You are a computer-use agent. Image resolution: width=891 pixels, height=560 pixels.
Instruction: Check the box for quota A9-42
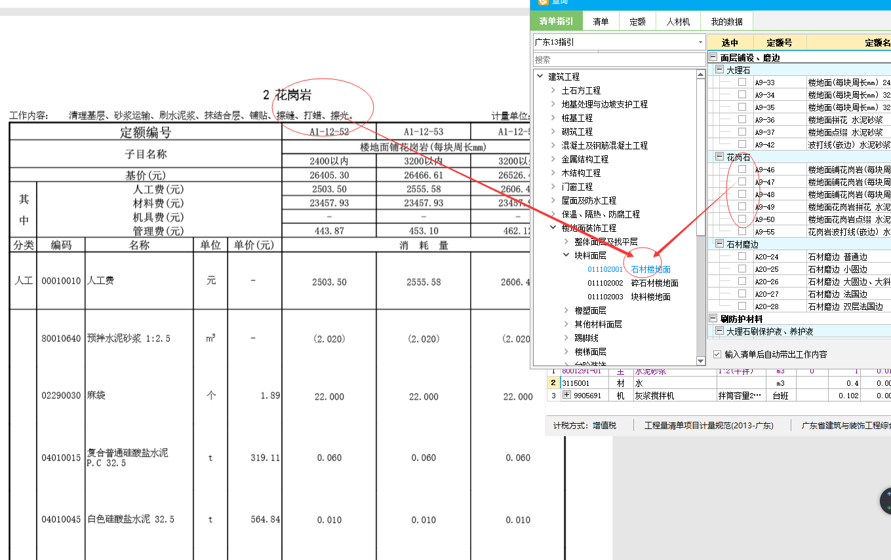pos(742,145)
